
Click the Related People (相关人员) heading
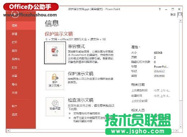point(138,110)
